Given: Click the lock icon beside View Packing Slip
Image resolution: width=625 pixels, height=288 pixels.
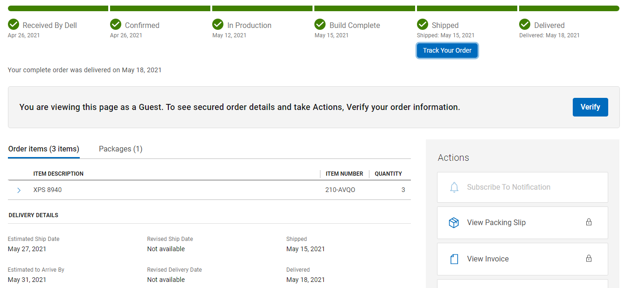Looking at the screenshot, I should click(589, 222).
